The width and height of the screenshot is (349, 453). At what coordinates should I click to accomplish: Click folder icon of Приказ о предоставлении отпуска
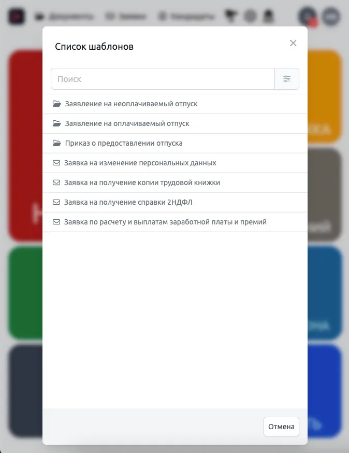57,143
